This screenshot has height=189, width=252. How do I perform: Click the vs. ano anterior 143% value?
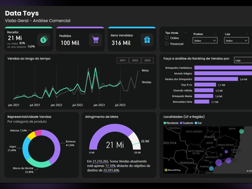[31, 46]
